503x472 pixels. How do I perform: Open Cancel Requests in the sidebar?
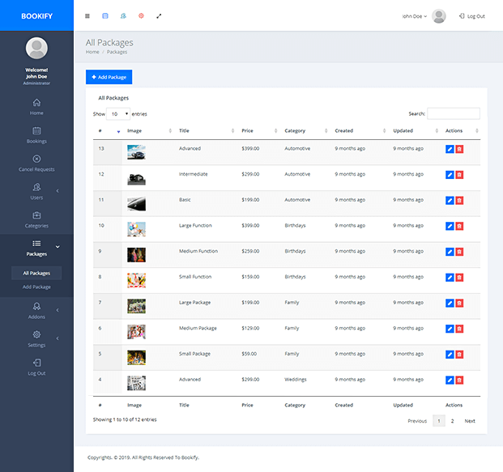[36, 164]
